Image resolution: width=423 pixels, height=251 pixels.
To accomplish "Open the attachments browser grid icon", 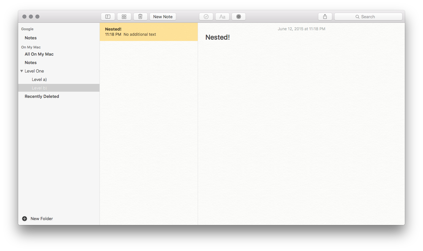I will (x=124, y=17).
